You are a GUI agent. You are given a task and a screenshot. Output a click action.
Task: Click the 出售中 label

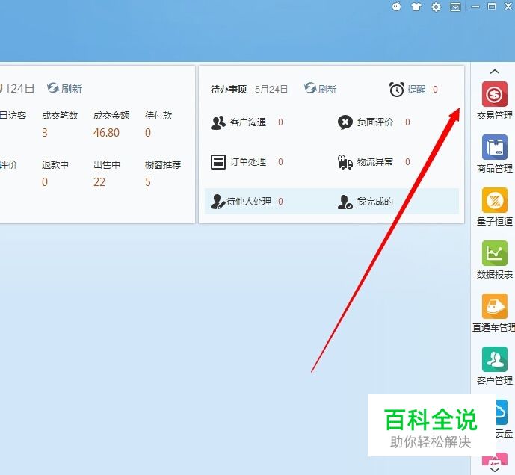click(107, 164)
